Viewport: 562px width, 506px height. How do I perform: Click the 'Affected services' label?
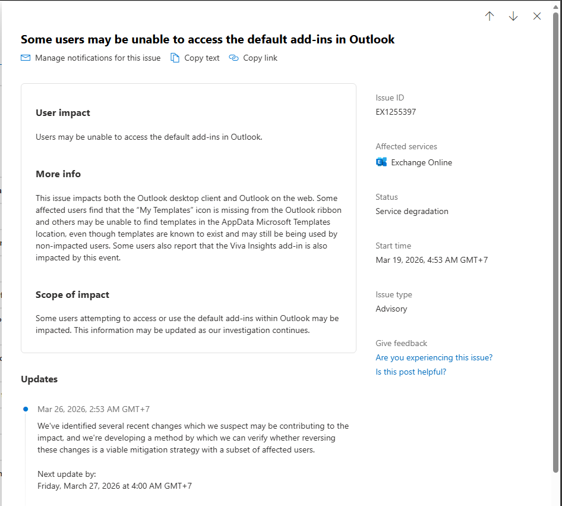pyautogui.click(x=406, y=146)
